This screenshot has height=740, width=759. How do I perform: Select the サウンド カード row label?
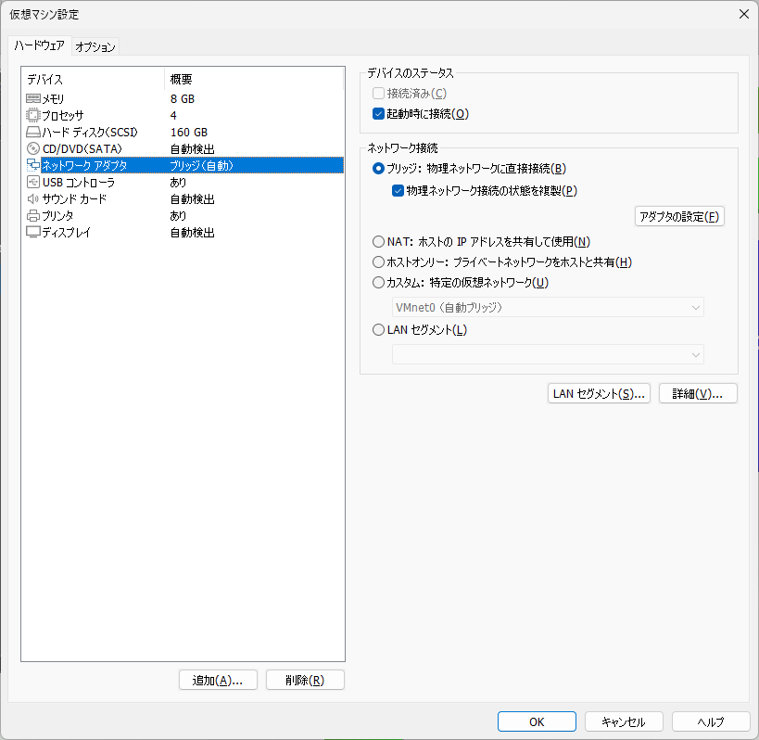point(74,198)
